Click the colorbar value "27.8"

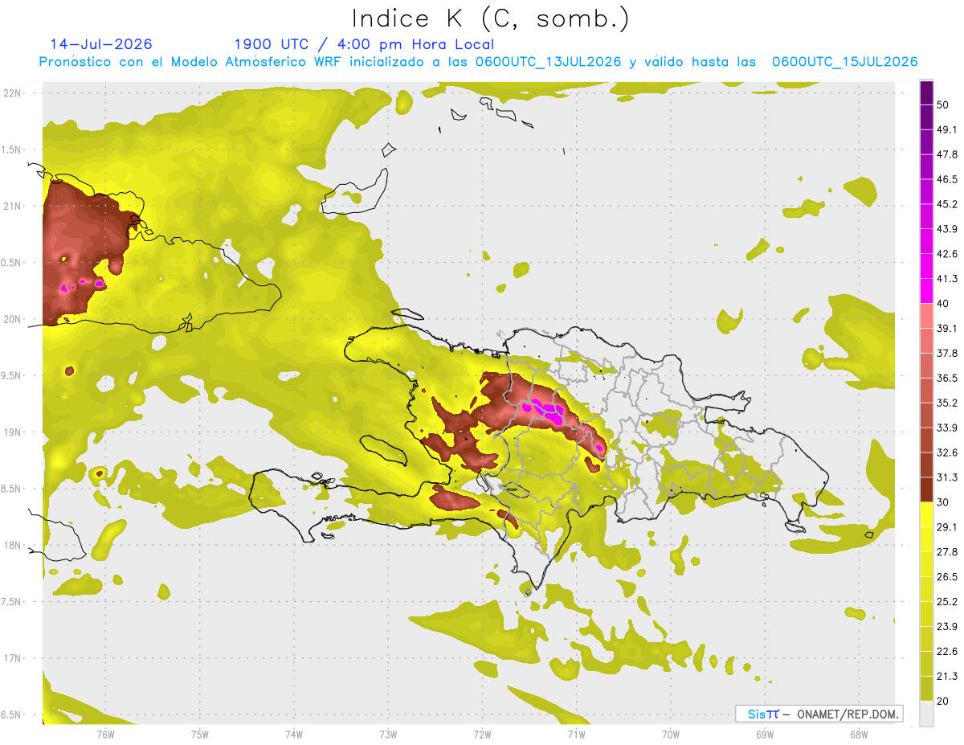pos(947,552)
